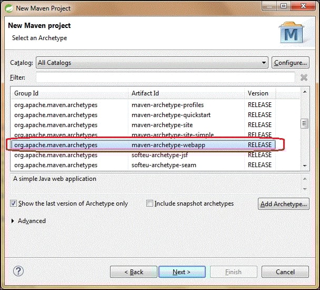The width and height of the screenshot is (320, 290).
Task: Click the Version column header
Action: pos(271,93)
